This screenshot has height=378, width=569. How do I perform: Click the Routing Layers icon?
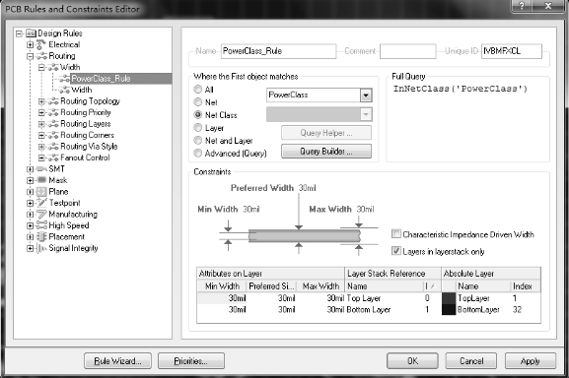[53, 124]
